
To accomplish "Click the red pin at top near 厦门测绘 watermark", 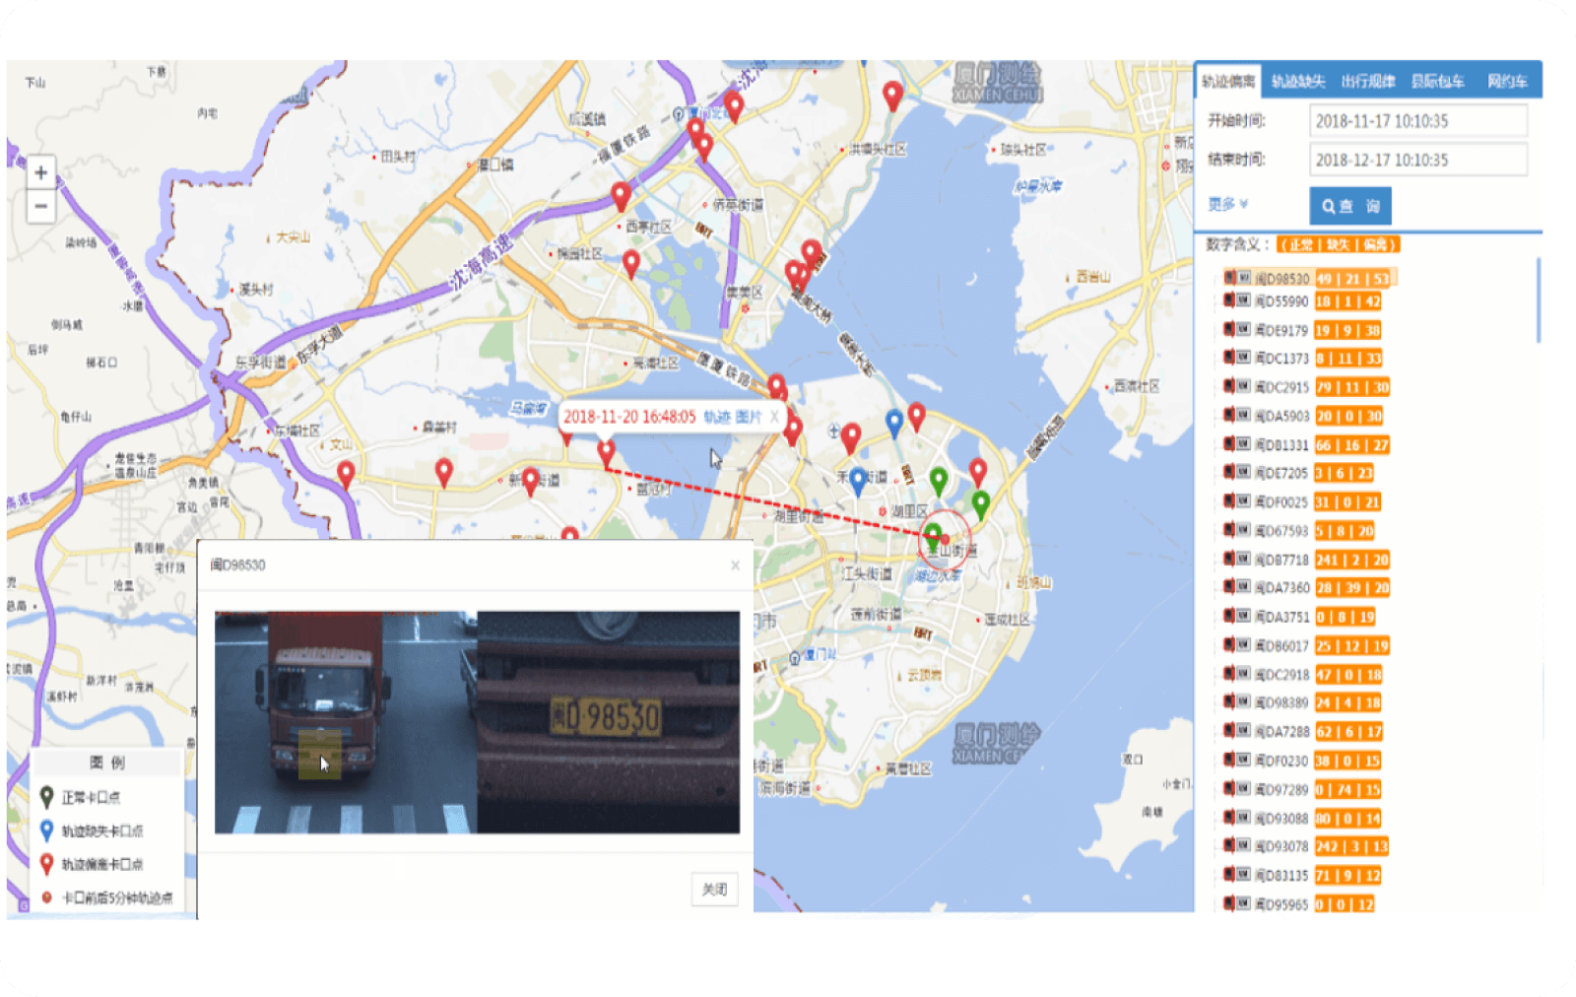I will point(892,96).
